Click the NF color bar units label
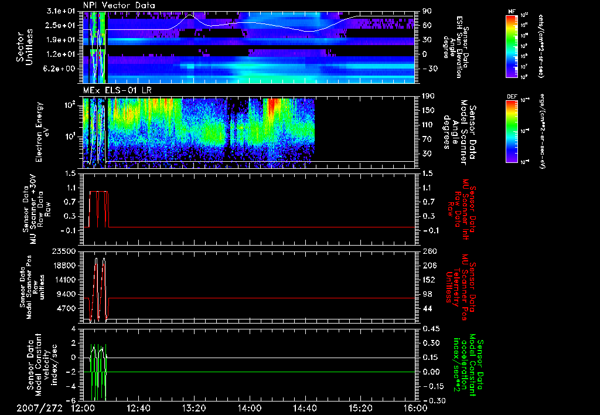 [541, 46]
